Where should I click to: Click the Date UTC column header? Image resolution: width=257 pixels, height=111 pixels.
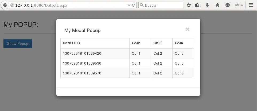click(x=71, y=43)
